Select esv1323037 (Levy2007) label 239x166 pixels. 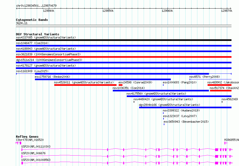coord(180,116)
